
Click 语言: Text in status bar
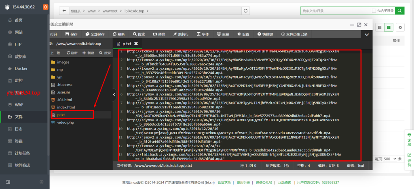point(355,166)
